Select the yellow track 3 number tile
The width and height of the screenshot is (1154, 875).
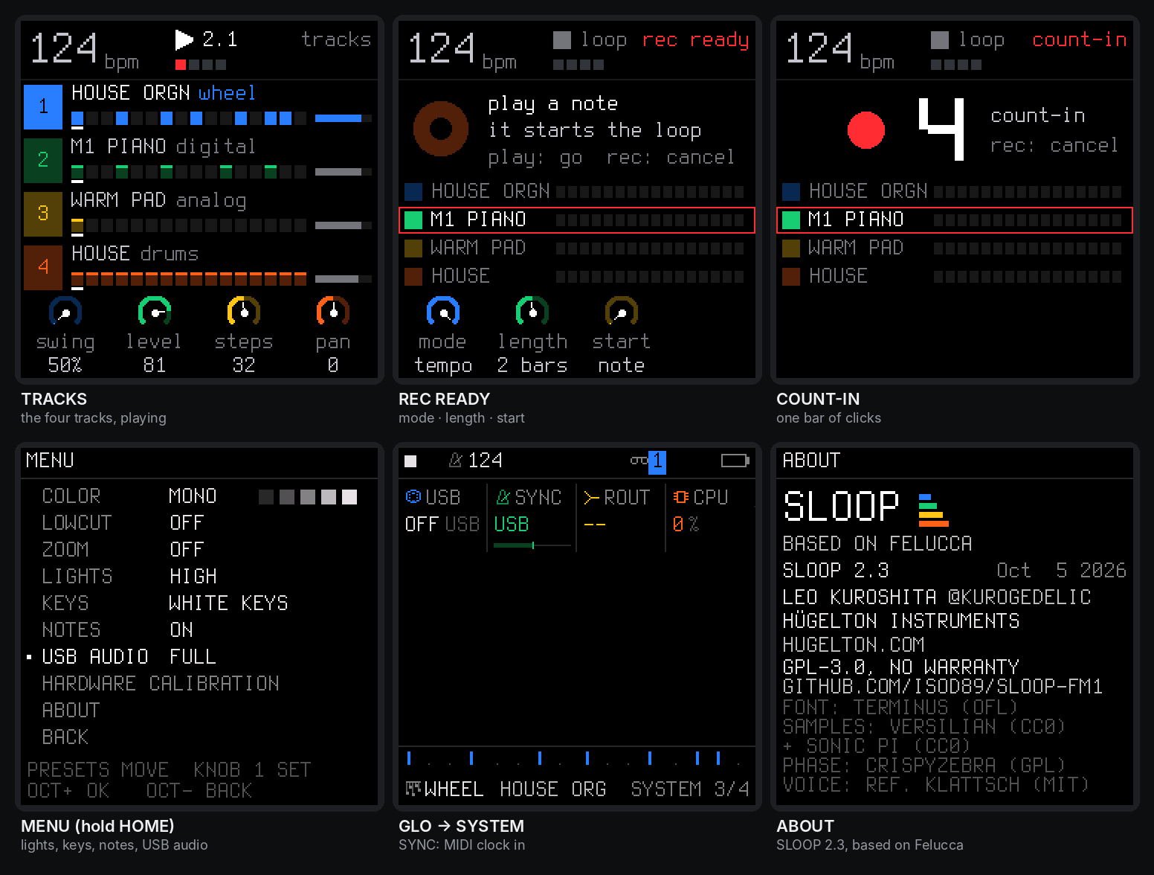43,214
